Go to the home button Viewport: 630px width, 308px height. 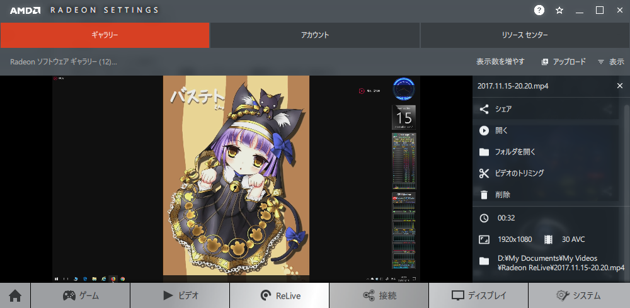15,295
